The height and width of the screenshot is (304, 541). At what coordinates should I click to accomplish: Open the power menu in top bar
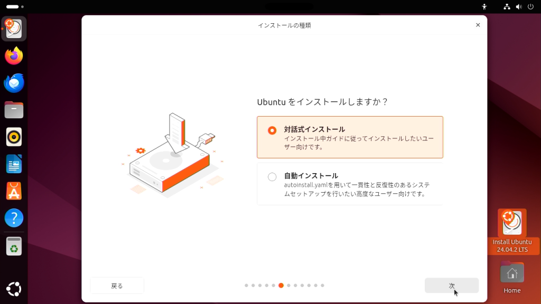click(530, 6)
